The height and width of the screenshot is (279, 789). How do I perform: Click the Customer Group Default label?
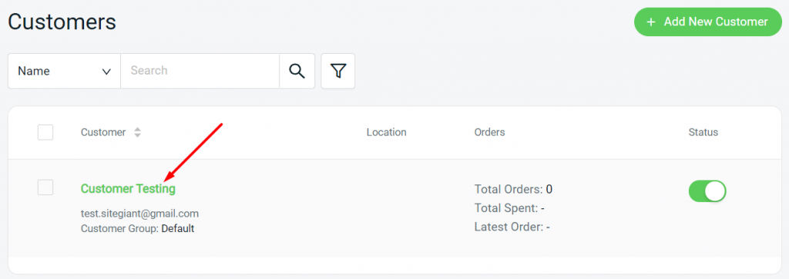coord(137,229)
